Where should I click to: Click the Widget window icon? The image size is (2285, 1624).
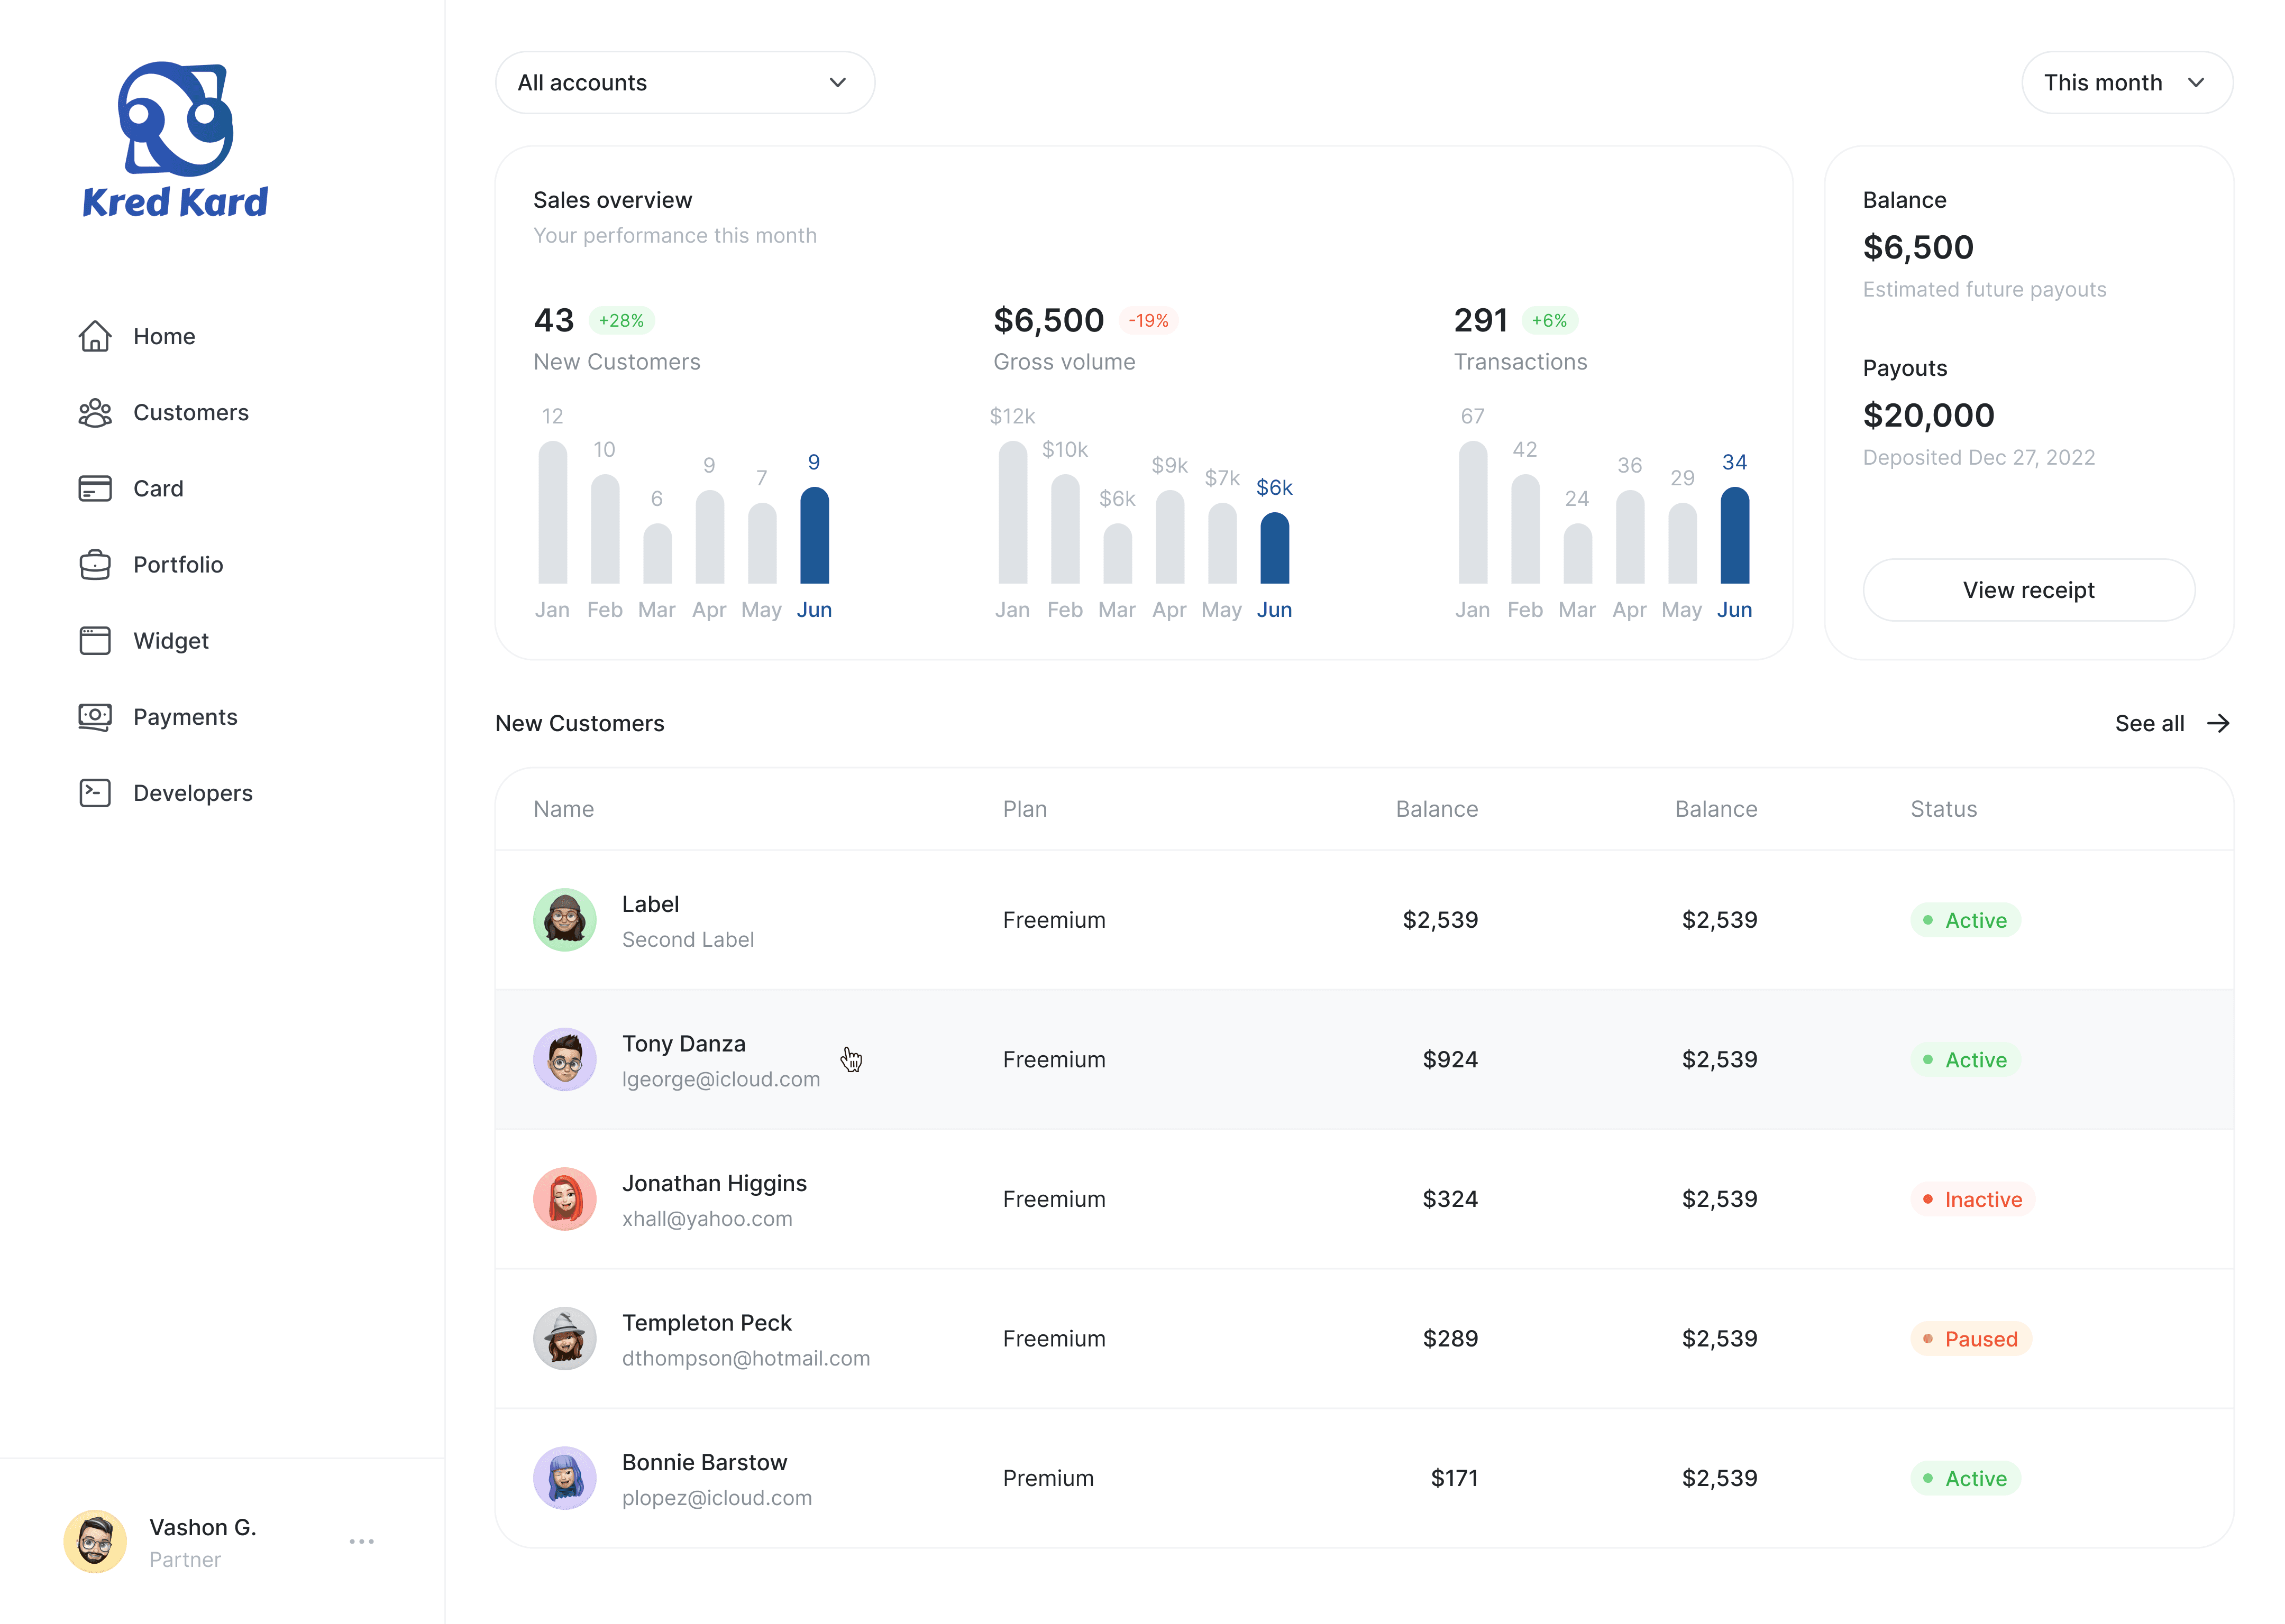pyautogui.click(x=95, y=641)
